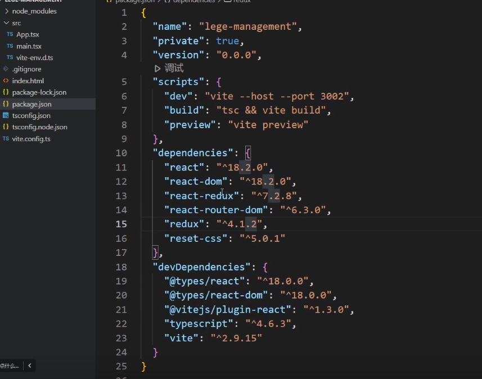Click the "dependencies" key on line 10

coord(193,153)
